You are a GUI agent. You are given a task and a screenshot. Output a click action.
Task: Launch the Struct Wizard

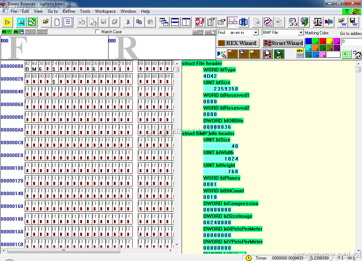coord(283,43)
